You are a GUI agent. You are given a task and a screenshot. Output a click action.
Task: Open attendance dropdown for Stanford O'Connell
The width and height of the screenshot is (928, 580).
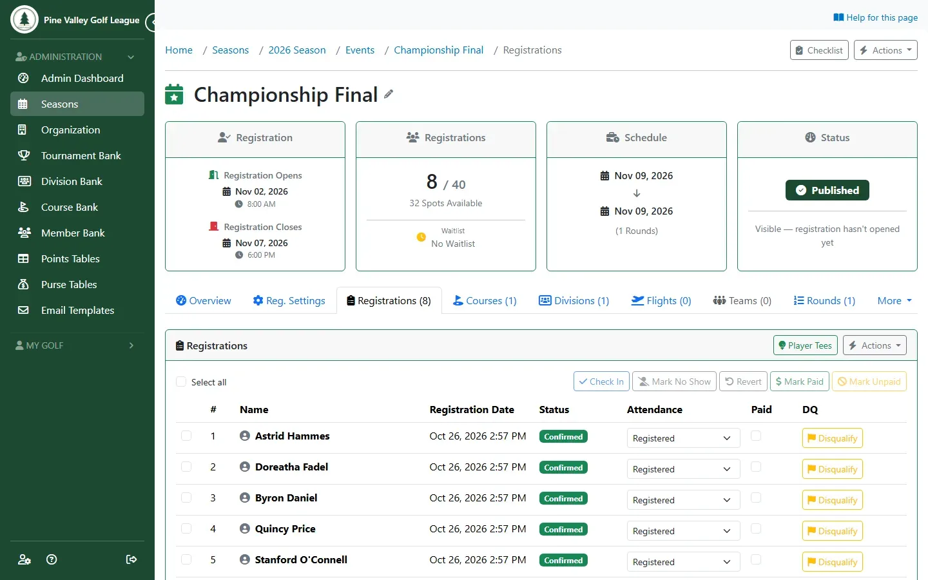[683, 562]
